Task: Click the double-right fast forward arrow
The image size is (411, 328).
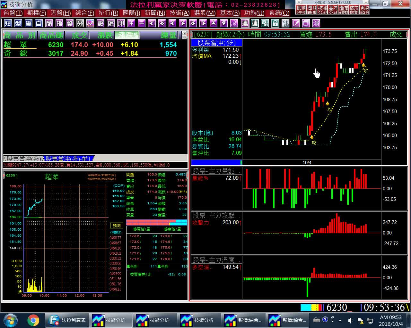Action: (x=193, y=23)
